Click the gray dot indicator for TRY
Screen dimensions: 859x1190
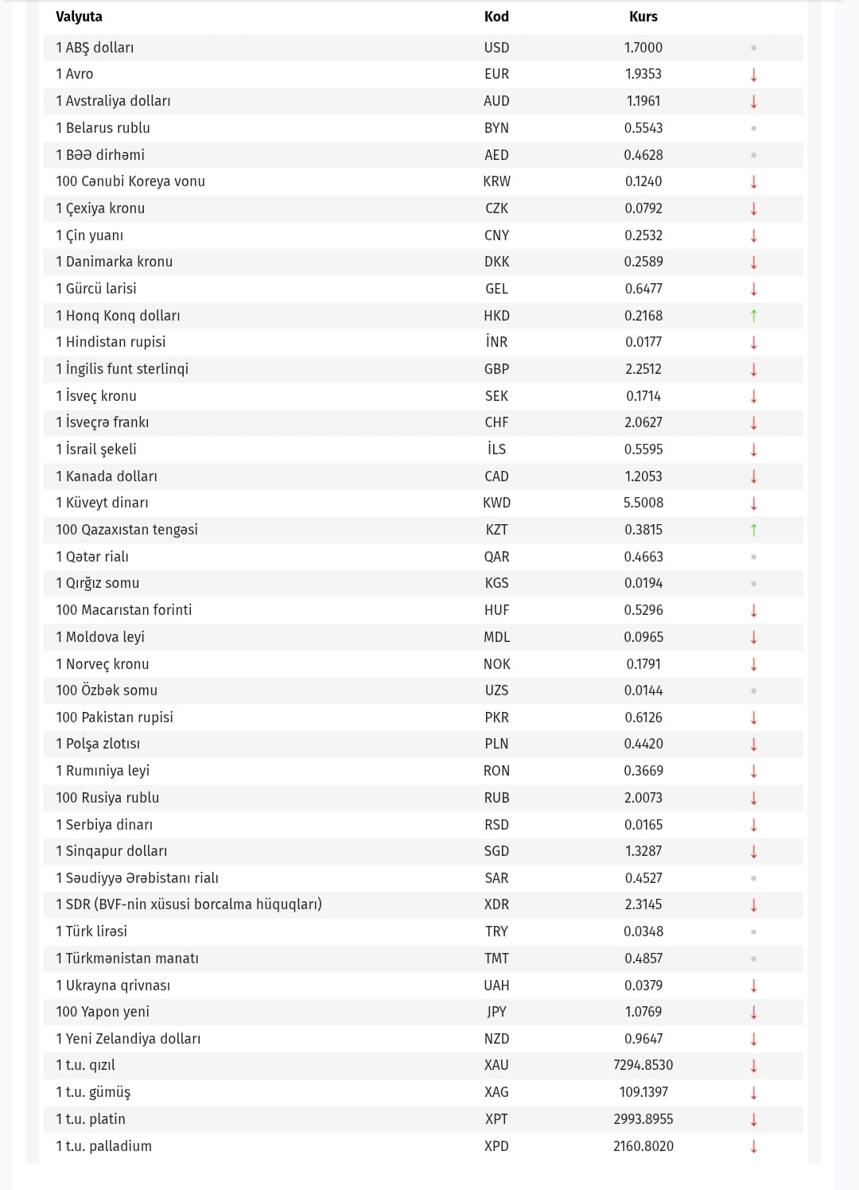coord(754,931)
